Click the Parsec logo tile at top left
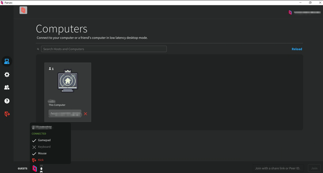Screen dimensions: 323x173 [23, 10]
